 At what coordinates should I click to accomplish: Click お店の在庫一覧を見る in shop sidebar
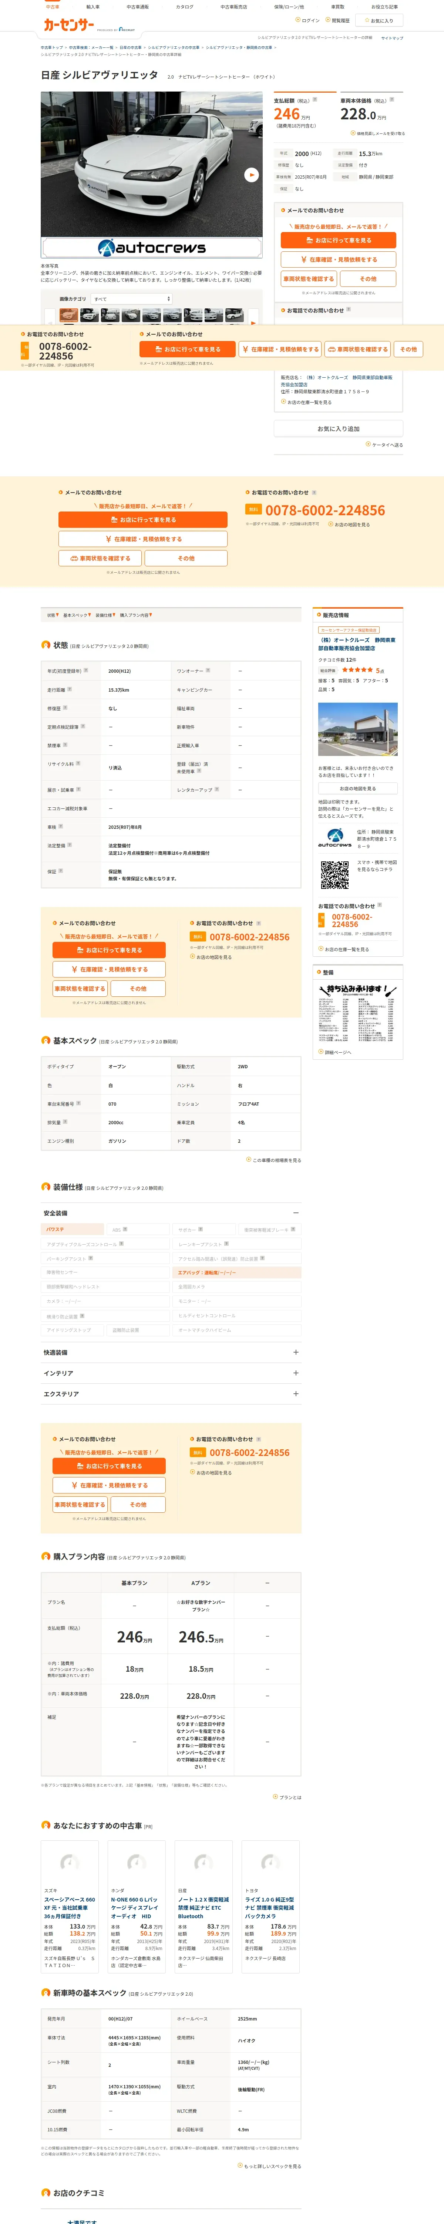point(344,950)
